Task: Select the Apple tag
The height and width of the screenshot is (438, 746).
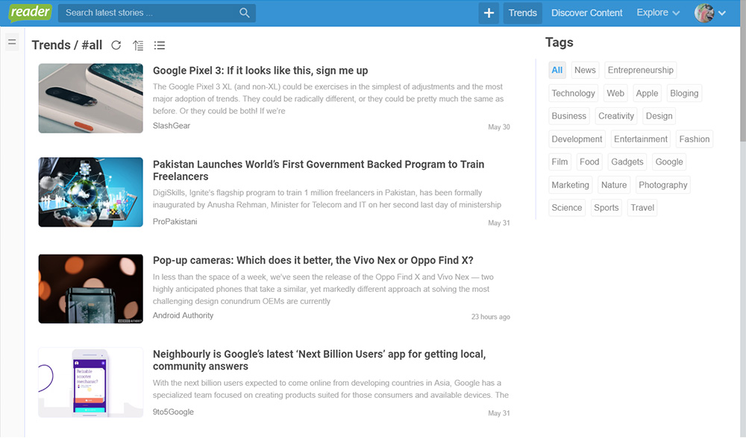Action: coord(647,93)
